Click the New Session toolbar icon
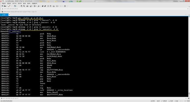This screenshot has width=190, height=102. pos(2,6)
